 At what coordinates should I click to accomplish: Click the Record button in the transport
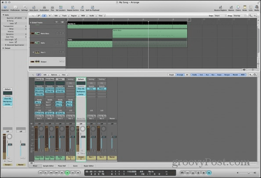(78, 173)
